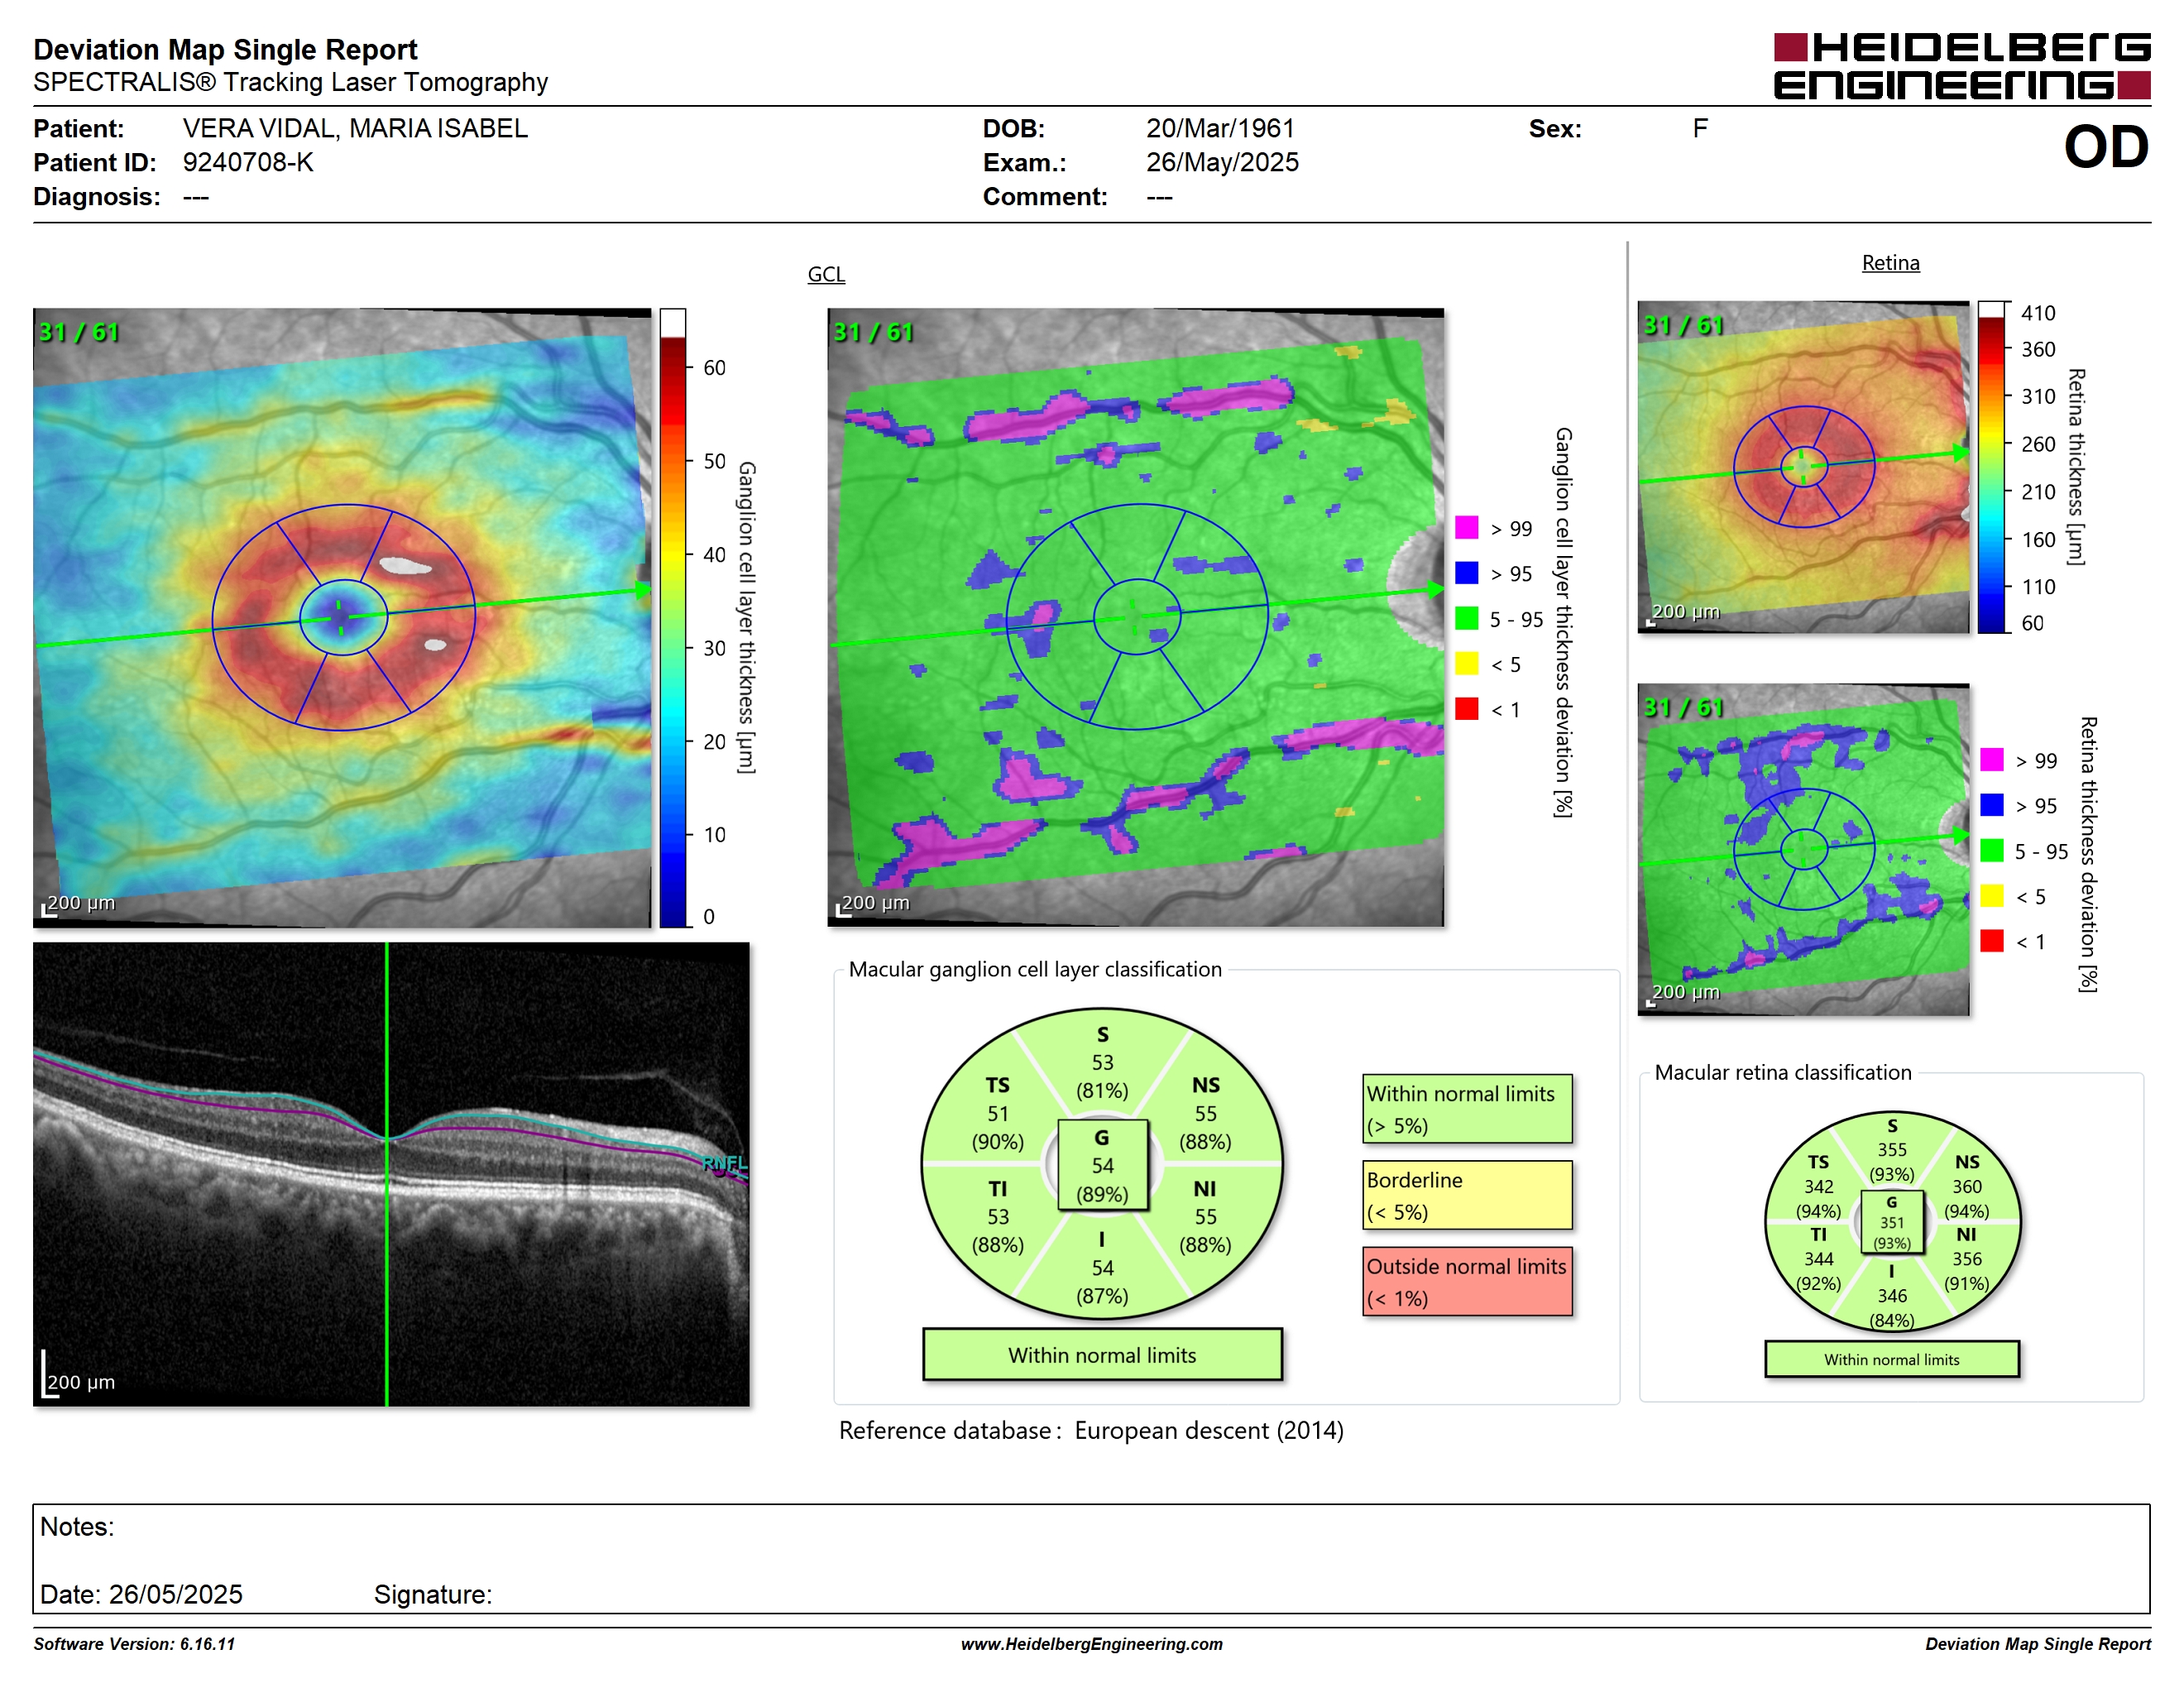The image size is (2184, 1688).
Task: Select retina sector NI with value 356
Action: tap(1966, 1259)
